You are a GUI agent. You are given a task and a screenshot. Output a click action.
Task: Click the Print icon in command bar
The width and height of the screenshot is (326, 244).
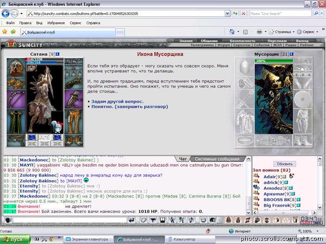259,32
